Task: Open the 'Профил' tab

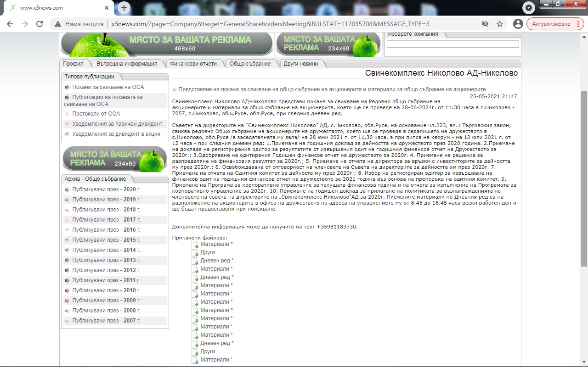Action: [x=73, y=64]
